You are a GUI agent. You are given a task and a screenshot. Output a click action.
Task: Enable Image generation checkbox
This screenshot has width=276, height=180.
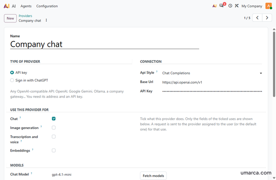[53, 128]
